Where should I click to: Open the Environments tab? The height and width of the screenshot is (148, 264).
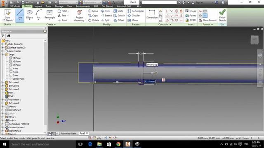83,6
